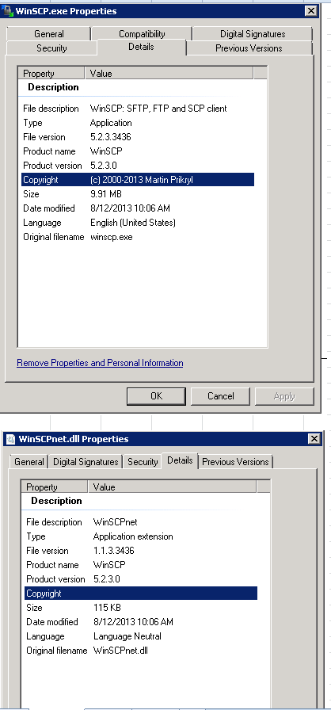Select Size row showing 9.91 MB
Image resolution: width=331 pixels, height=710 pixels.
[138, 194]
